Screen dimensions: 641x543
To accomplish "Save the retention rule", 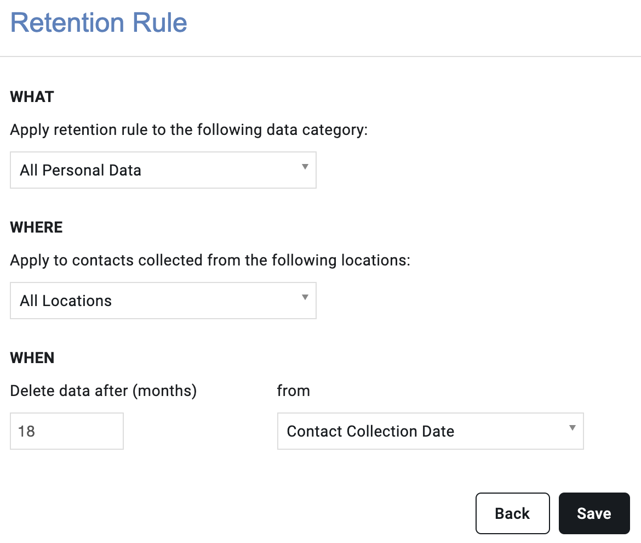I will tap(594, 513).
